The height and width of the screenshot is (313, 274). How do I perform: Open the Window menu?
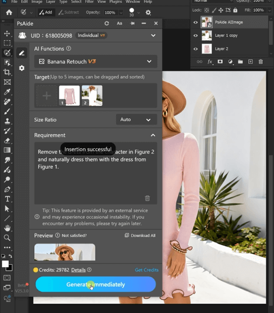point(133,2)
